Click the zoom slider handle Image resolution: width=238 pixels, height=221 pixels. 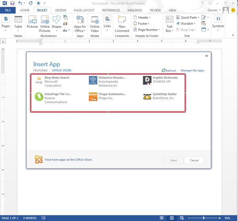coord(204,218)
